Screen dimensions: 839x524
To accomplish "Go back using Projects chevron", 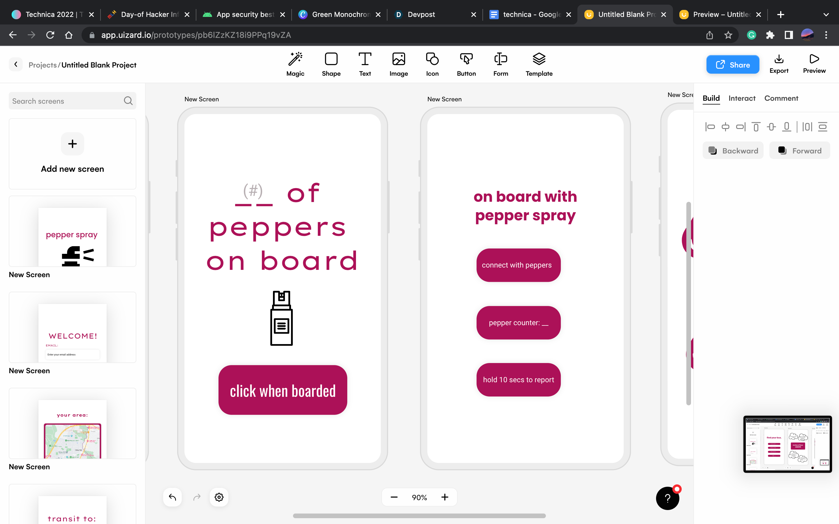I will [x=16, y=64].
